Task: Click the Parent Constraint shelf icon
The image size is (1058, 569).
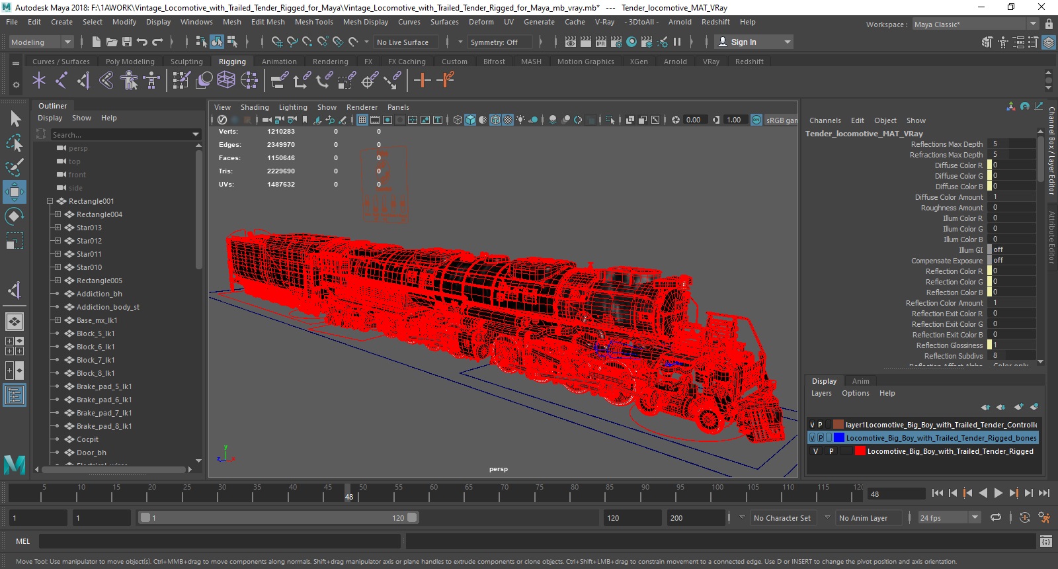Action: [280, 81]
